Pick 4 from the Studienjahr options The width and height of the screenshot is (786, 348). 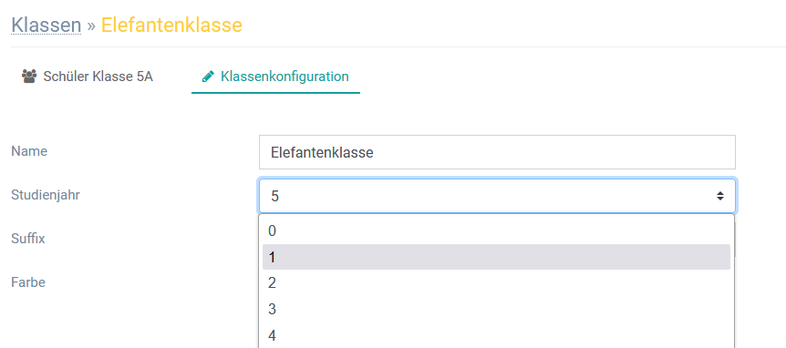(496, 335)
